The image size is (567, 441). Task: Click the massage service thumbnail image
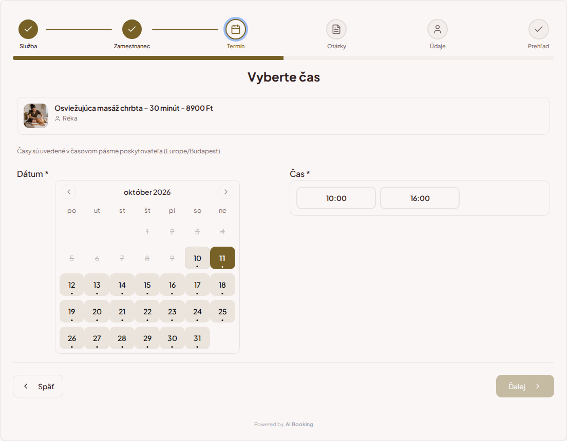tap(36, 116)
